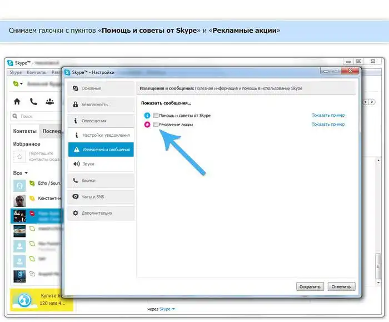Open the «Контакты» menu in menu bar
Image resolution: width=389 pixels, height=322 pixels.
pos(37,73)
